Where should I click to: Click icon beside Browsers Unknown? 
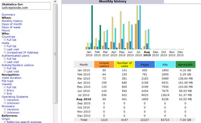(5, 113)
